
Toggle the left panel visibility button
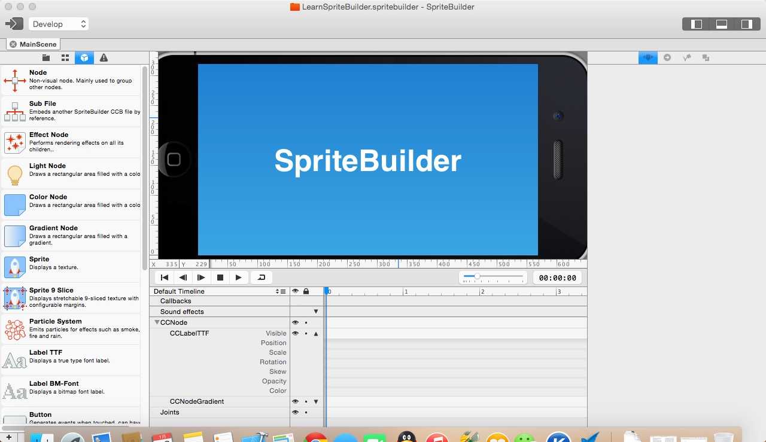(697, 24)
